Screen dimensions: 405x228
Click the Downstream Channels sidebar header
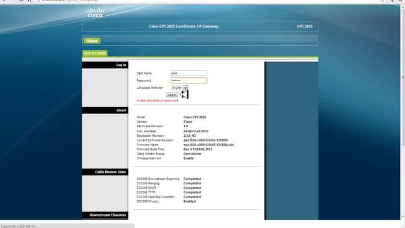(105, 215)
